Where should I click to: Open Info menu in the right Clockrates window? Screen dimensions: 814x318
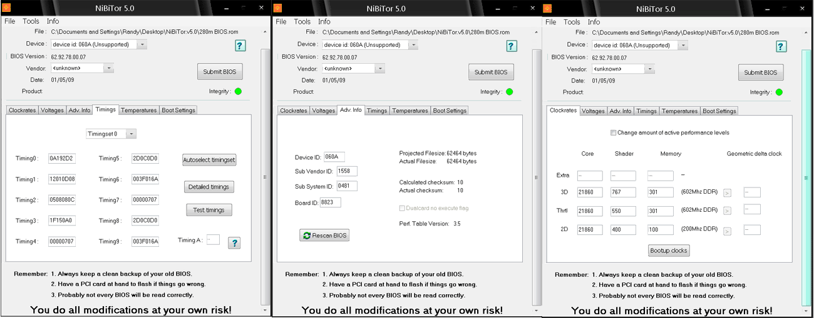click(x=594, y=22)
